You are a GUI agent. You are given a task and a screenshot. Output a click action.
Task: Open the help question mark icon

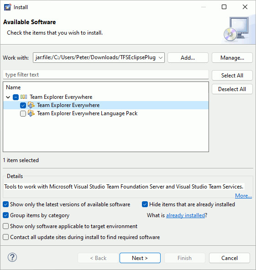[12, 257]
